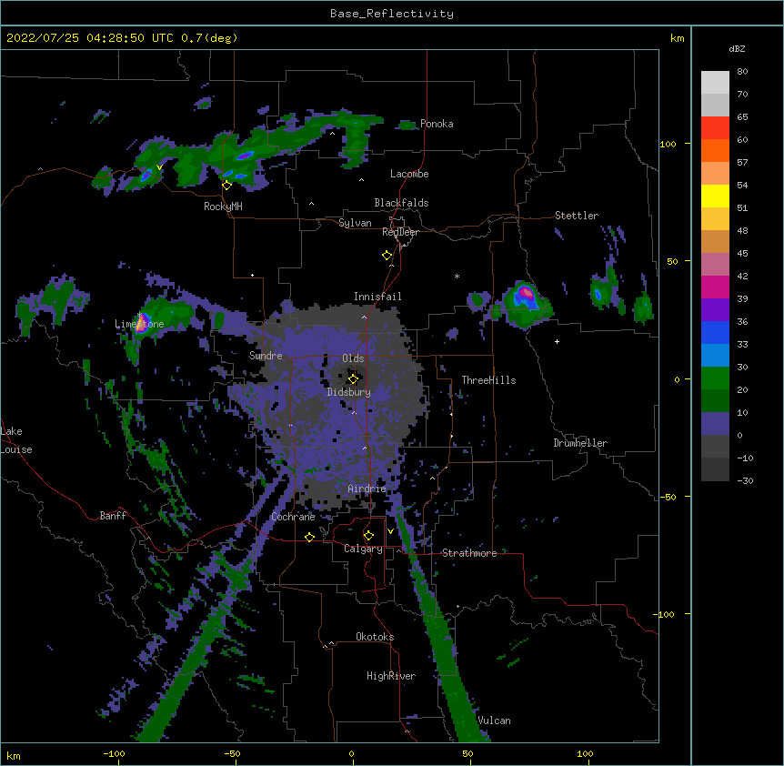Click the white asterisk marker east of Innisfail

[x=457, y=276]
